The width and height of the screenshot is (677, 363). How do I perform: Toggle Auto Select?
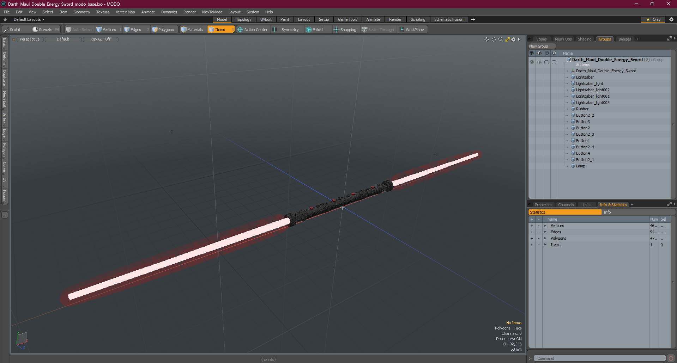click(x=79, y=30)
